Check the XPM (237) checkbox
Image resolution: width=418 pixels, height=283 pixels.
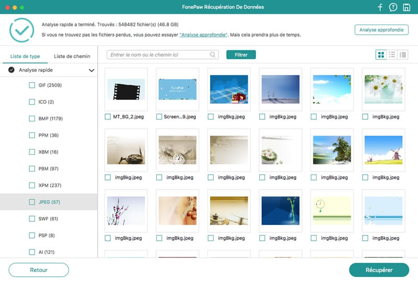click(32, 185)
